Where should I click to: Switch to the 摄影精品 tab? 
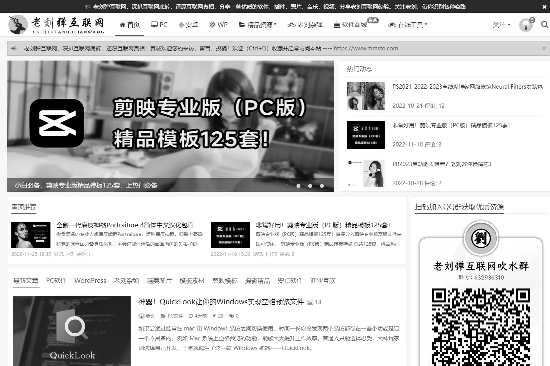pyautogui.click(x=257, y=280)
